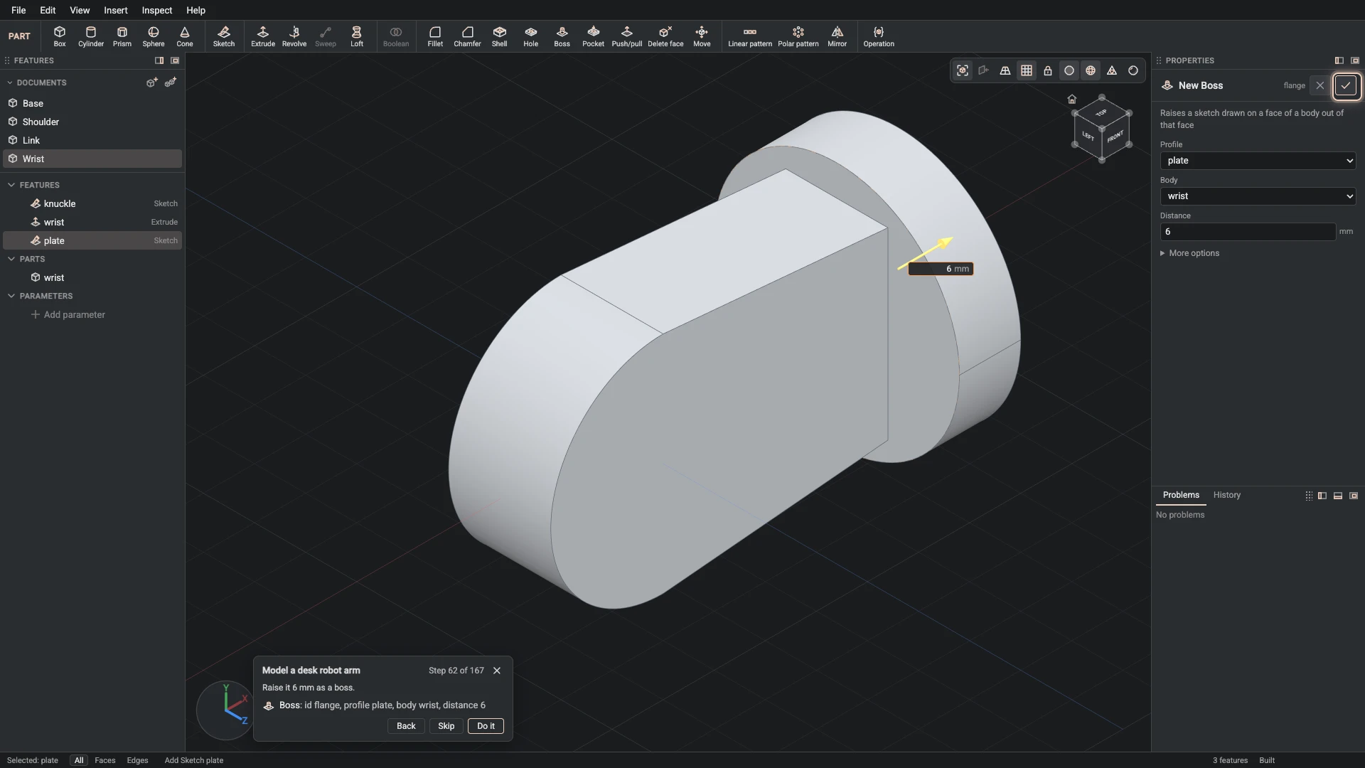Activate the Revolve tool
The image size is (1365, 768).
(294, 36)
